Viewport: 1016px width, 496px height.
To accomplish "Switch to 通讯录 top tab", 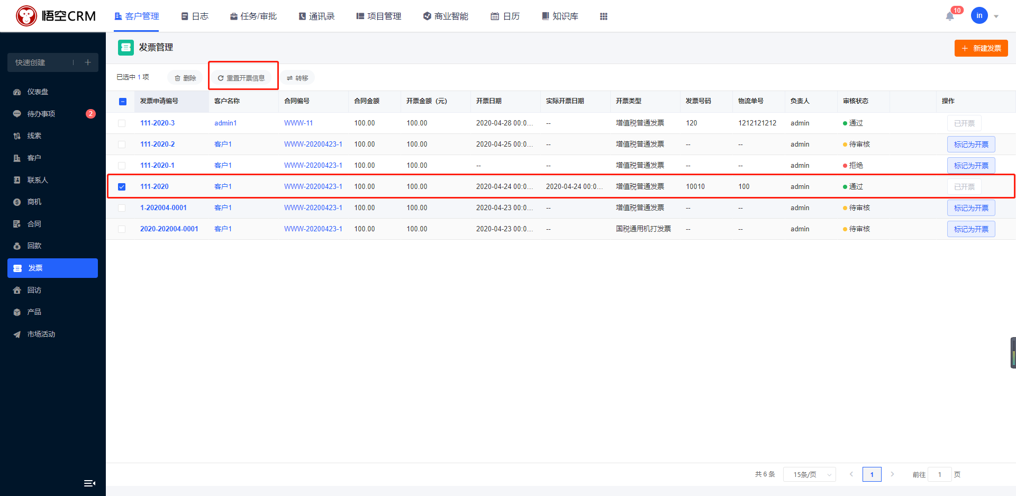I will pos(316,16).
